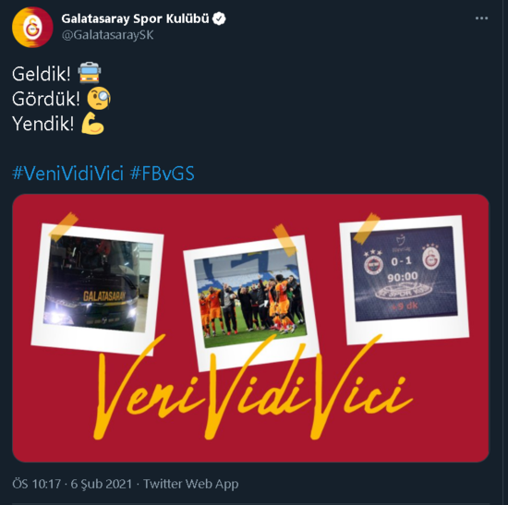
Task: Click the Galatasaray crest on the scoreboard
Action: [431, 259]
